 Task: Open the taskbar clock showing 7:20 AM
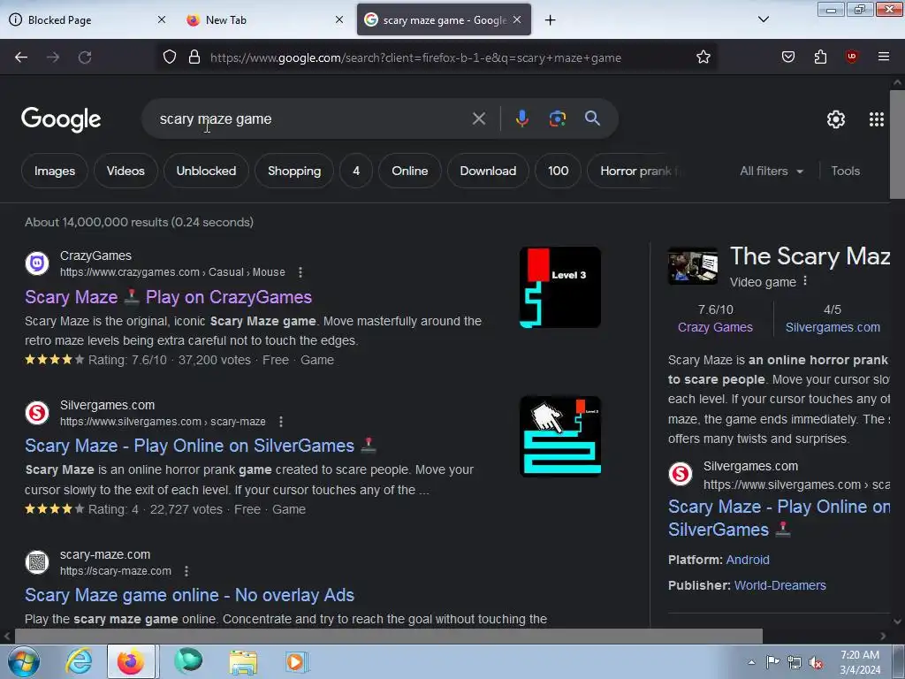point(860,662)
